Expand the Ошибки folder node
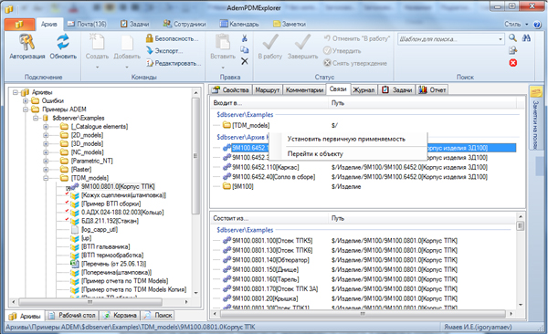Viewport: 548px width, 334px height. click(x=26, y=101)
